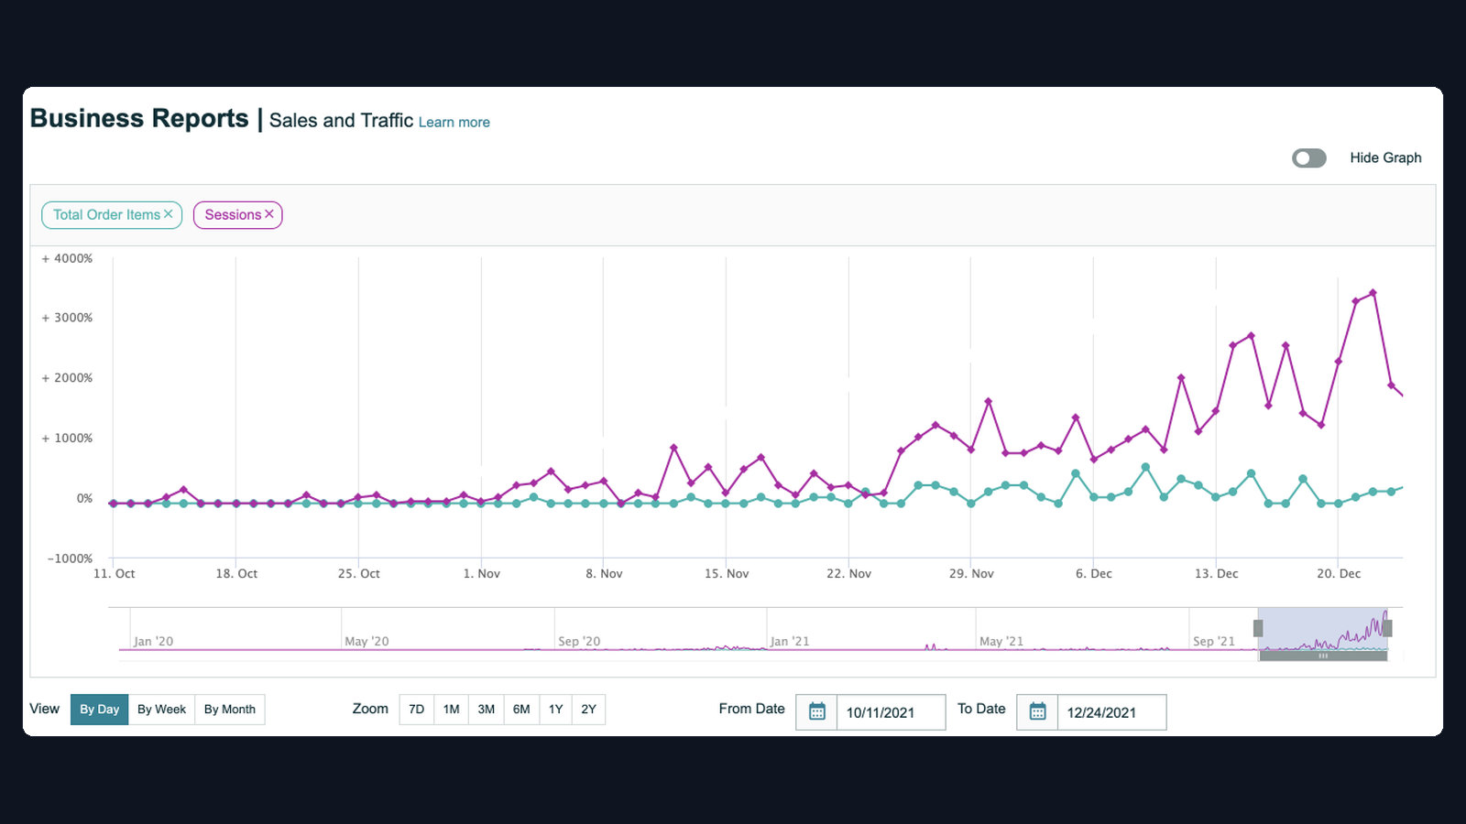Click the To Date field showing 12/24/2021
1466x824 pixels.
(x=1111, y=712)
